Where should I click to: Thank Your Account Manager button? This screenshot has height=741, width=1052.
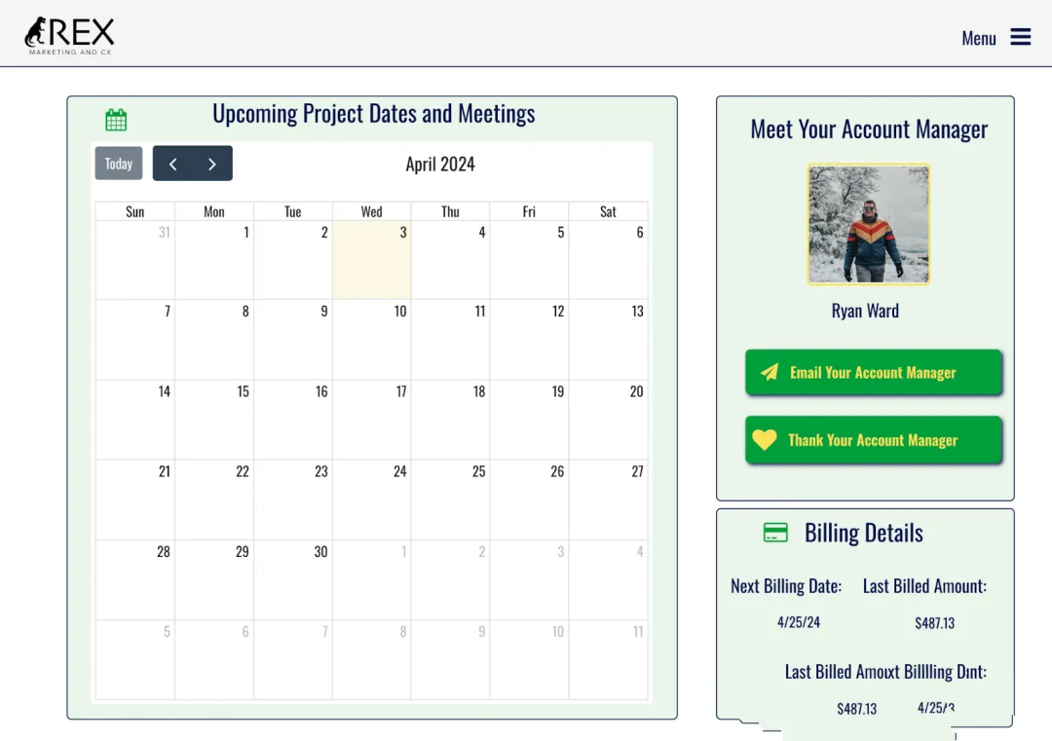click(x=874, y=440)
